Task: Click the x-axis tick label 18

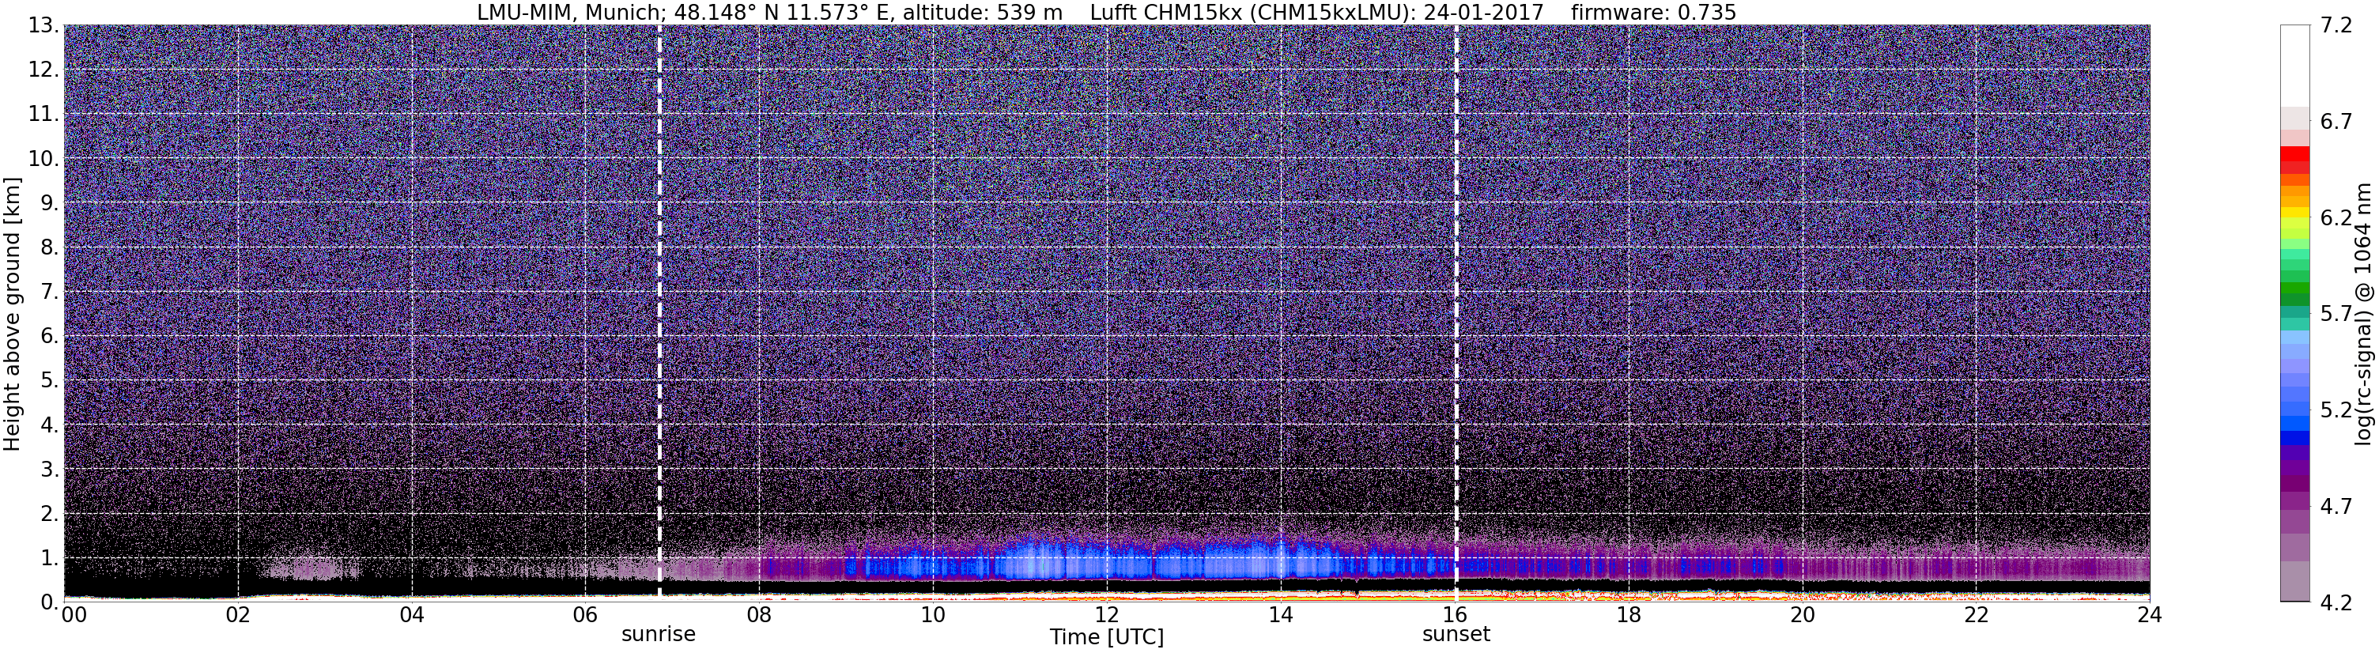Action: click(1628, 615)
